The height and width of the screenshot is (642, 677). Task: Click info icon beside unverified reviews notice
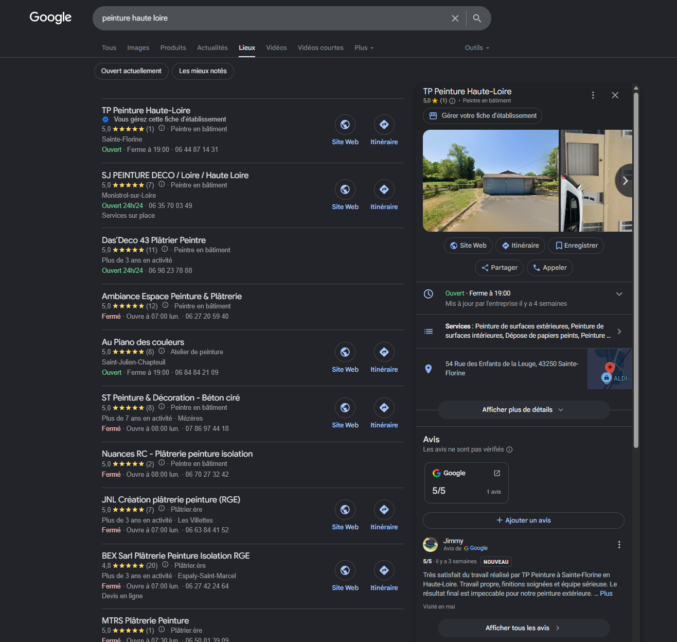click(x=509, y=449)
